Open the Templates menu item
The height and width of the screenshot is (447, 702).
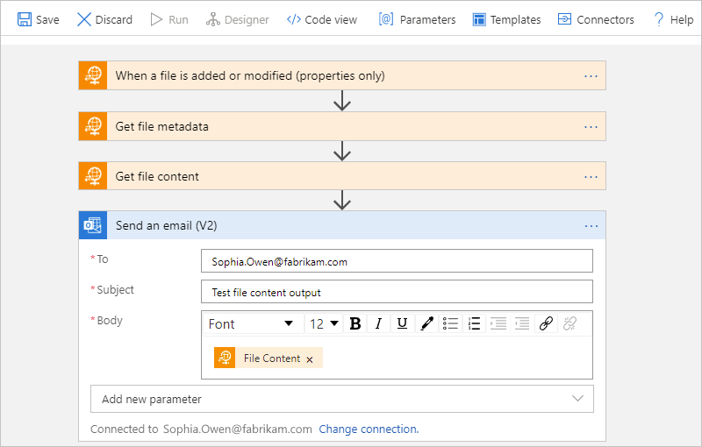[505, 19]
